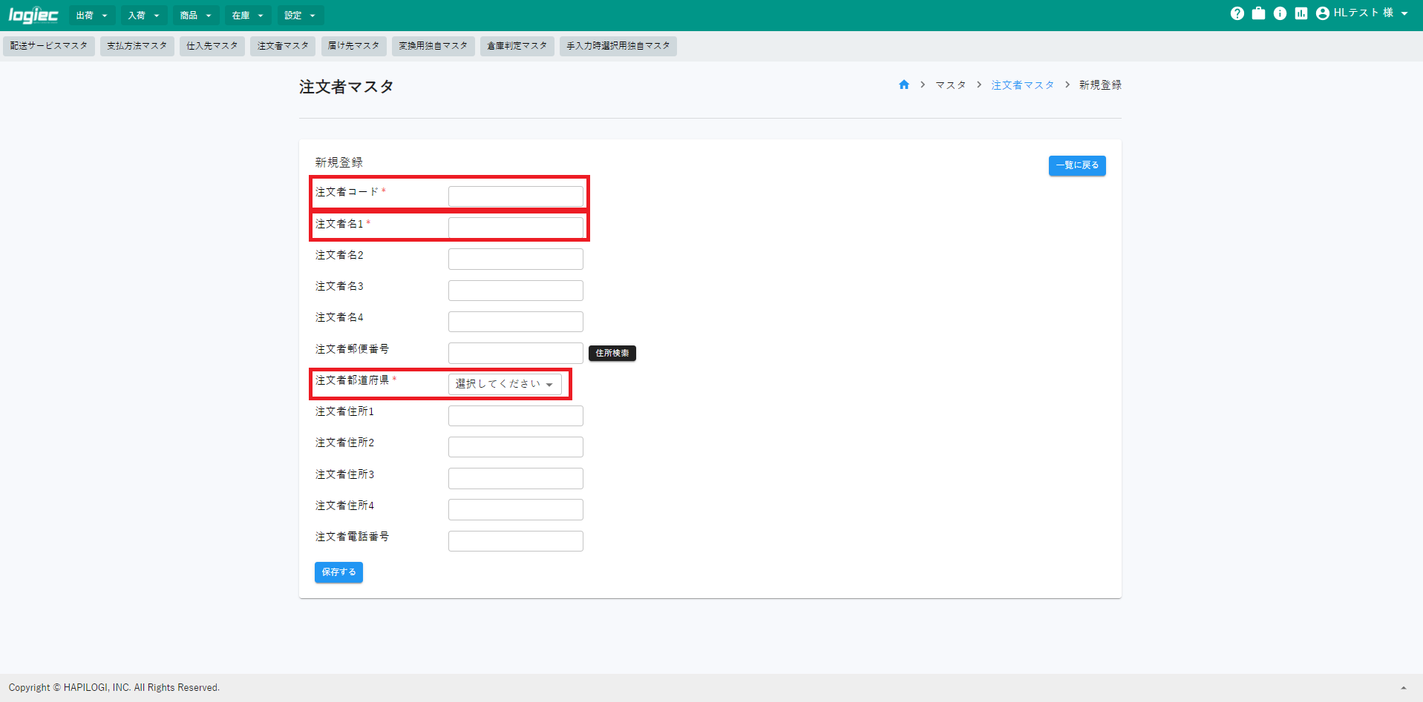Viewport: 1423px width, 702px height.
Task: Click the user account avatar icon
Action: (1322, 13)
